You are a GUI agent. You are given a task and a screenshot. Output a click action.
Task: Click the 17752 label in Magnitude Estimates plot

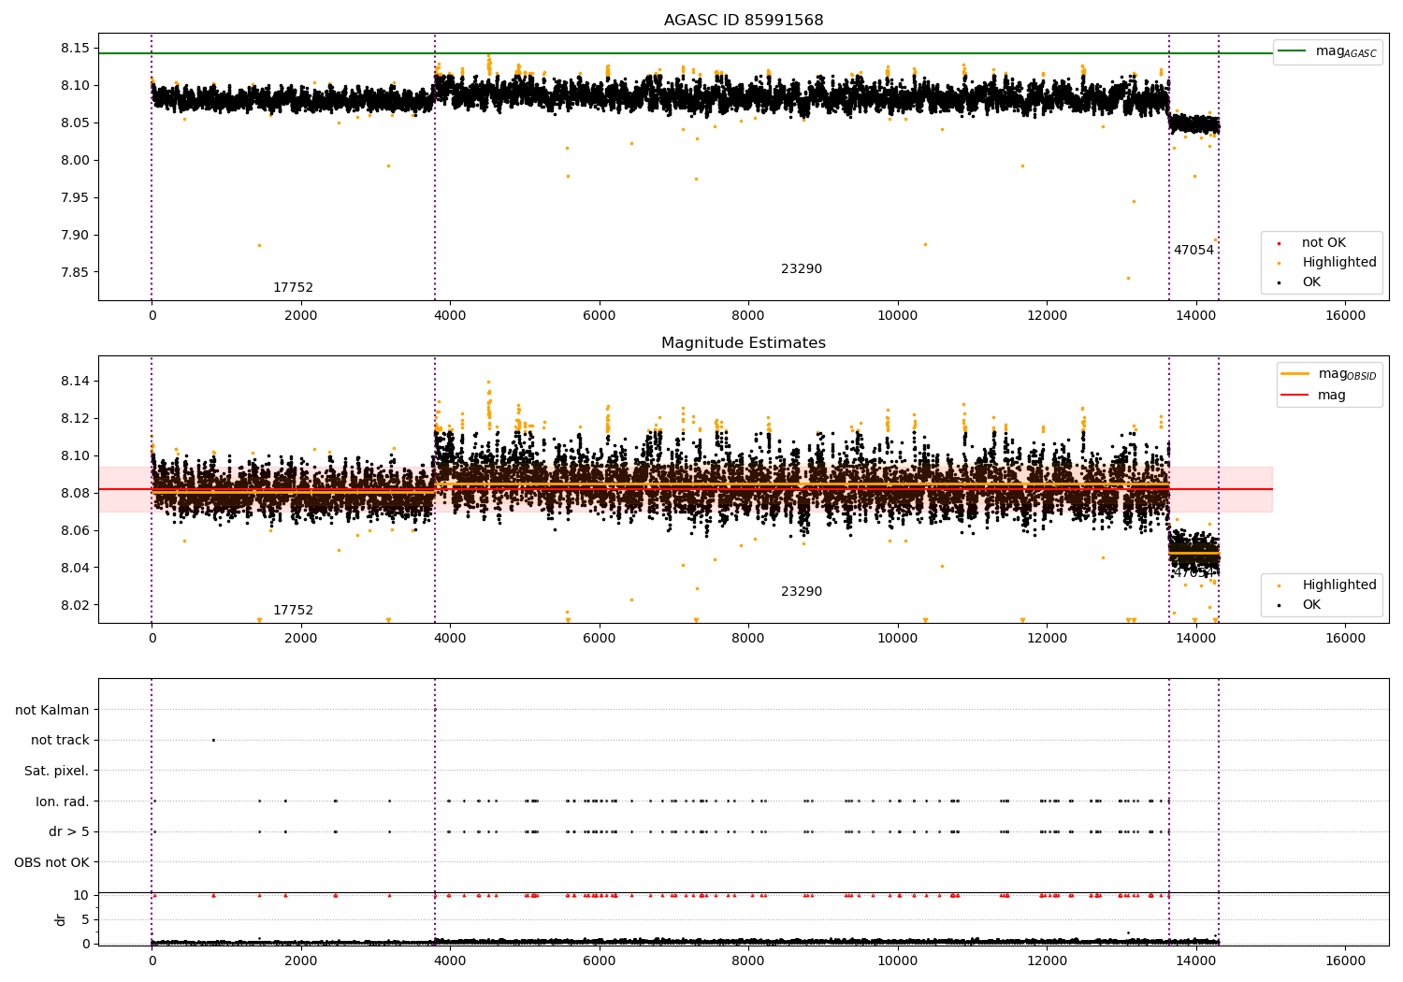293,610
